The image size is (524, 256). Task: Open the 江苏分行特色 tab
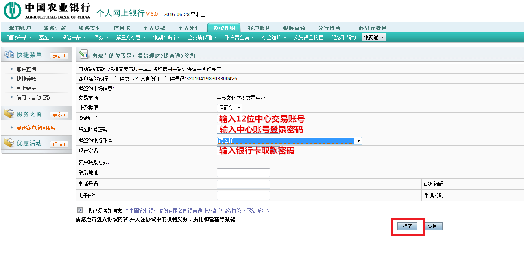(370, 28)
